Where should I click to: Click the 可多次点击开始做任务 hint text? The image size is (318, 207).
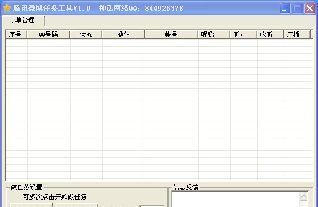point(55,197)
